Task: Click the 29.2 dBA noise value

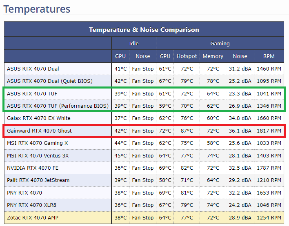Action: (x=240, y=180)
